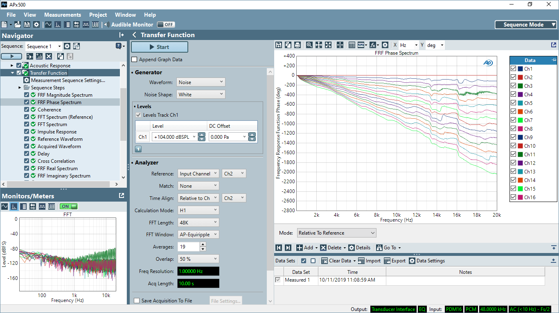Click the Ch3 green color swatch in legend
This screenshot has width=559, height=313.
click(520, 86)
